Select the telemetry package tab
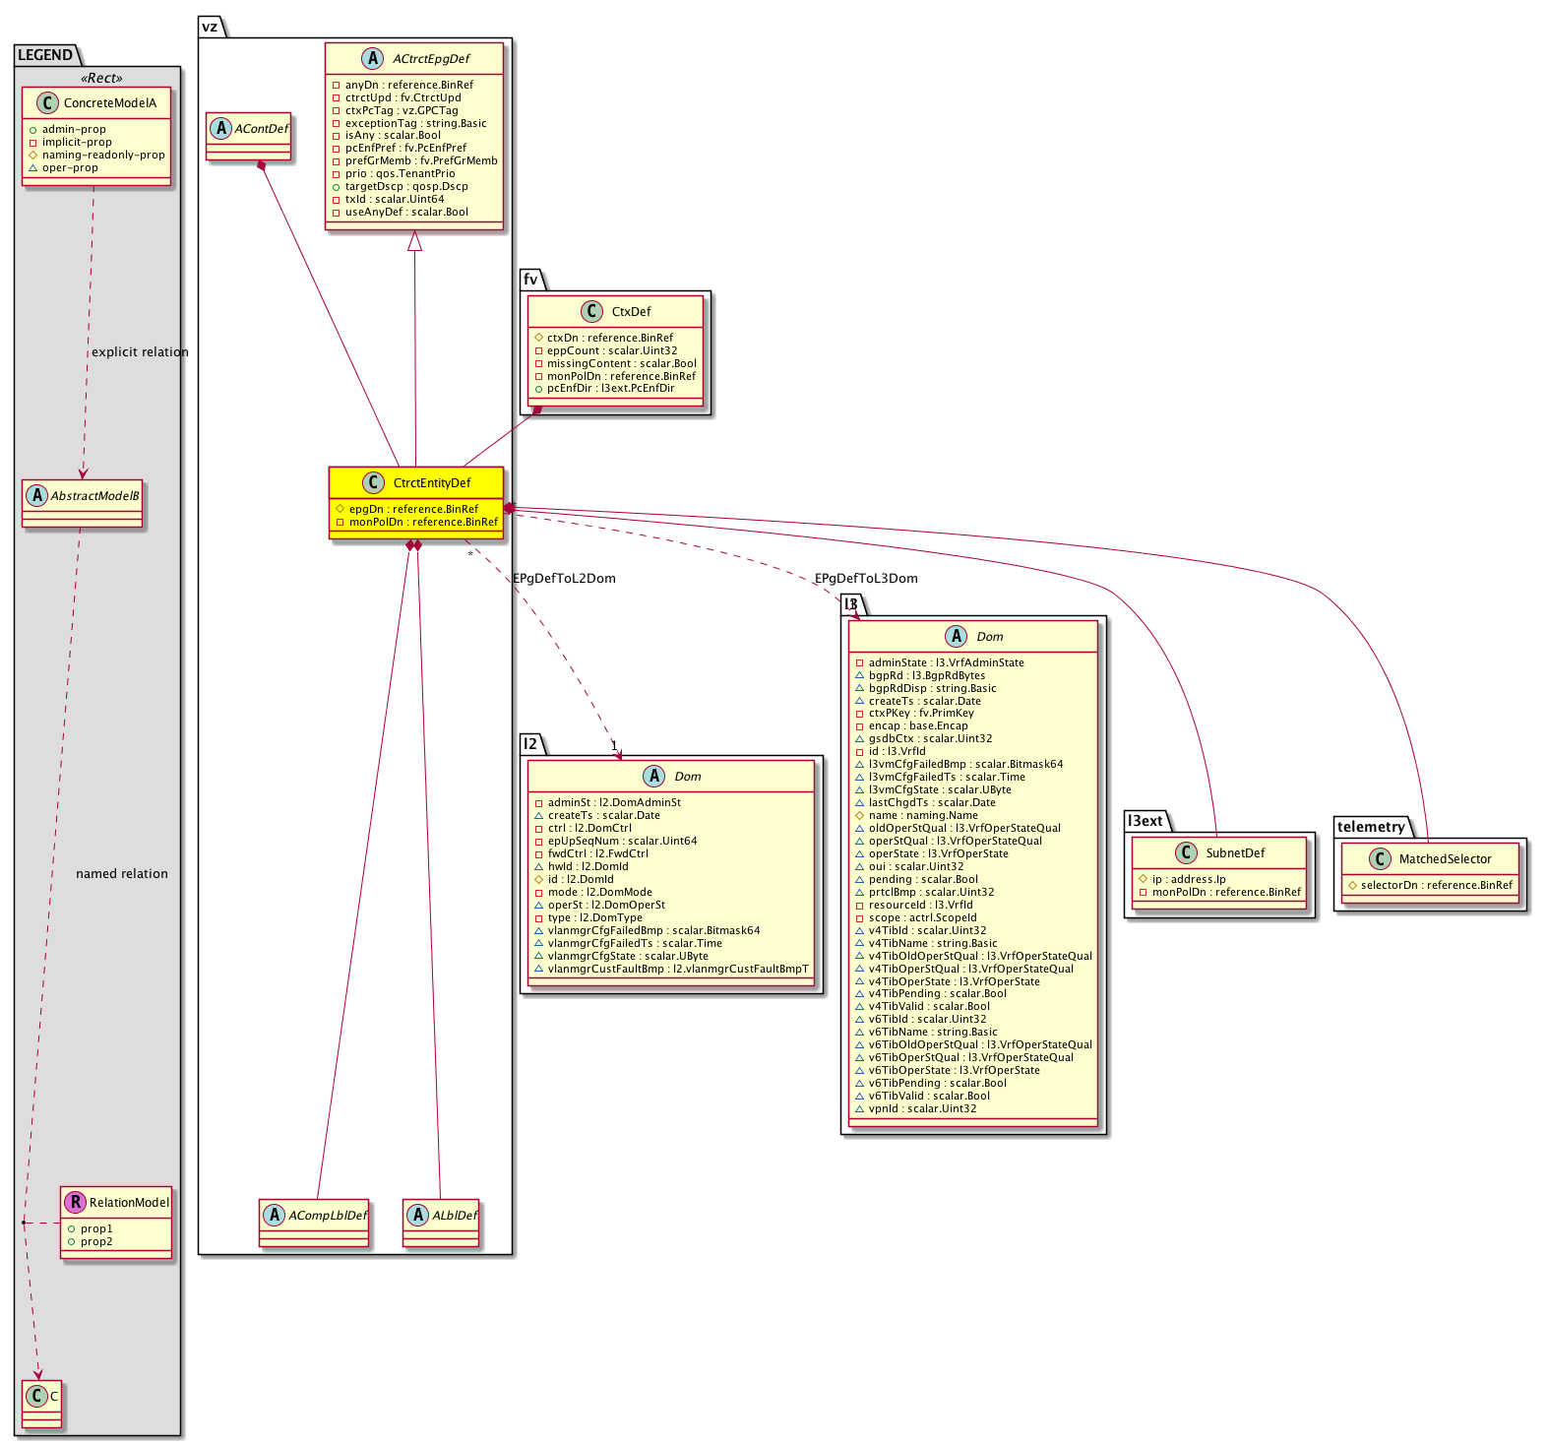 click(1371, 827)
